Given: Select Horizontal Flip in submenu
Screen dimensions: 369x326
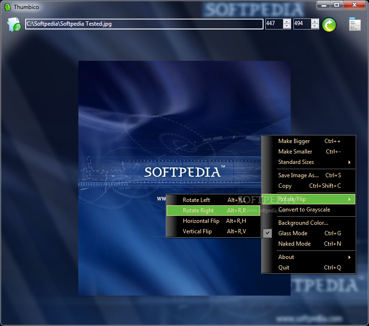Looking at the screenshot, I should pos(213,221).
